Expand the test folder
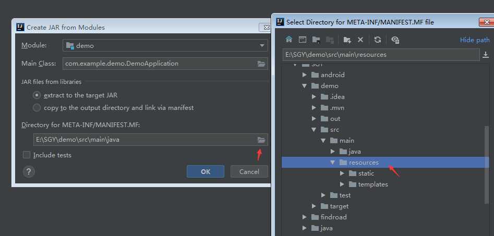Viewport: 494px width, 236px height. click(x=323, y=195)
